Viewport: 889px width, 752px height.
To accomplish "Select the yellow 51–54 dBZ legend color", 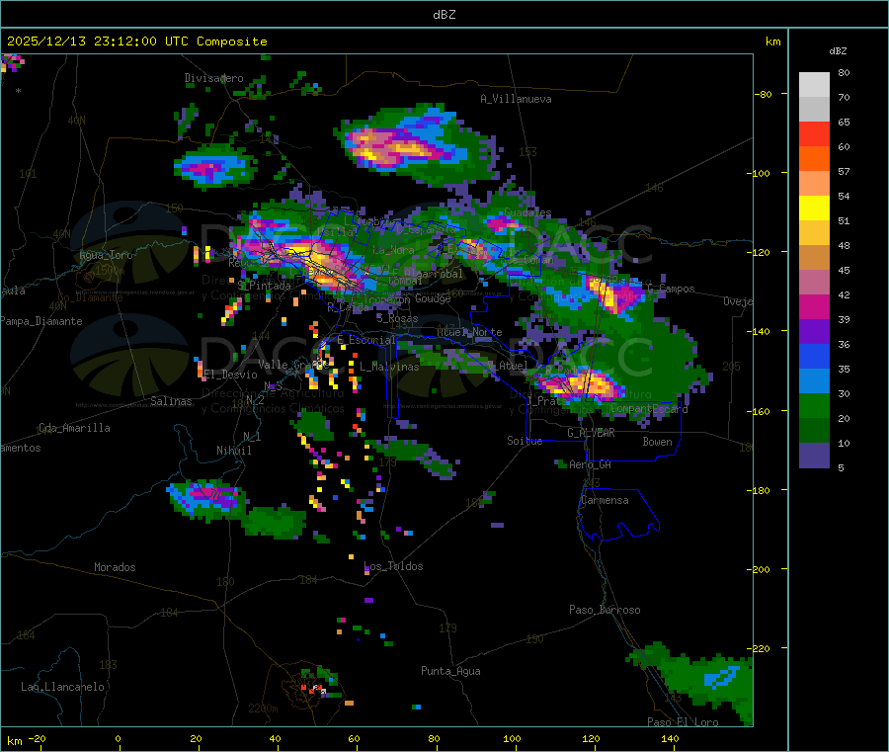I will click(814, 208).
